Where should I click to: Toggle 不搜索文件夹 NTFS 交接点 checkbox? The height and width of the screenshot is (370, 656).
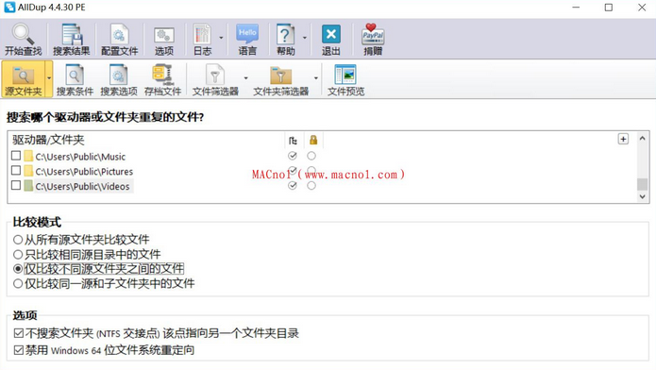tap(19, 333)
